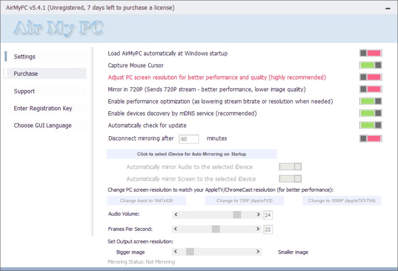The image size is (398, 271).
Task: Click the Audio Volume slider thumb
Action: click(237, 214)
